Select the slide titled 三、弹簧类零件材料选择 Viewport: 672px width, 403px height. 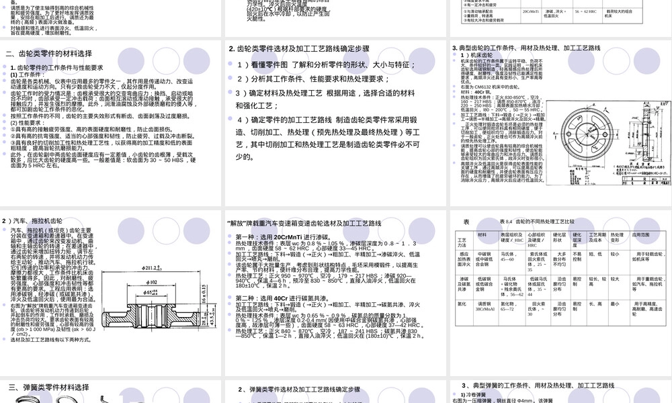click(x=111, y=392)
